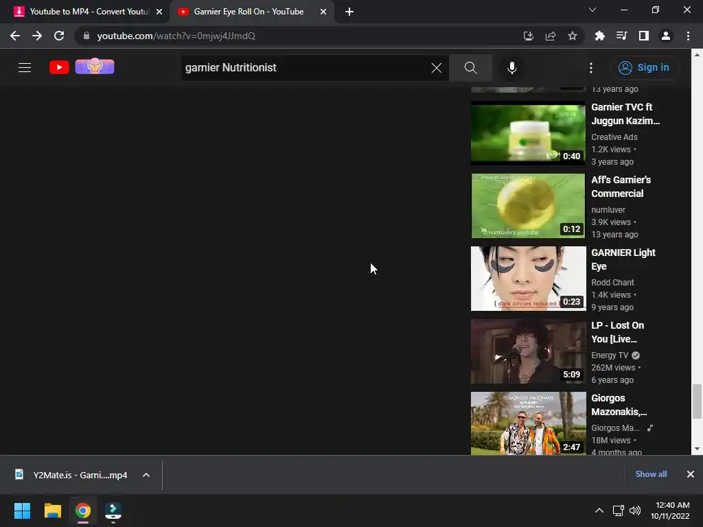Play Aff's Garnier's Commercial thumbnail
703x527 pixels.
point(528,206)
